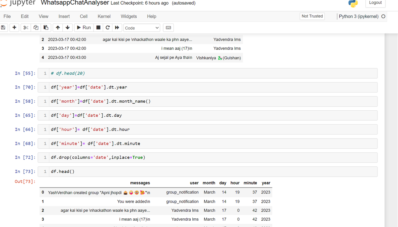Click the minute column header
Image resolution: width=398 pixels, height=227 pixels.
(250, 183)
